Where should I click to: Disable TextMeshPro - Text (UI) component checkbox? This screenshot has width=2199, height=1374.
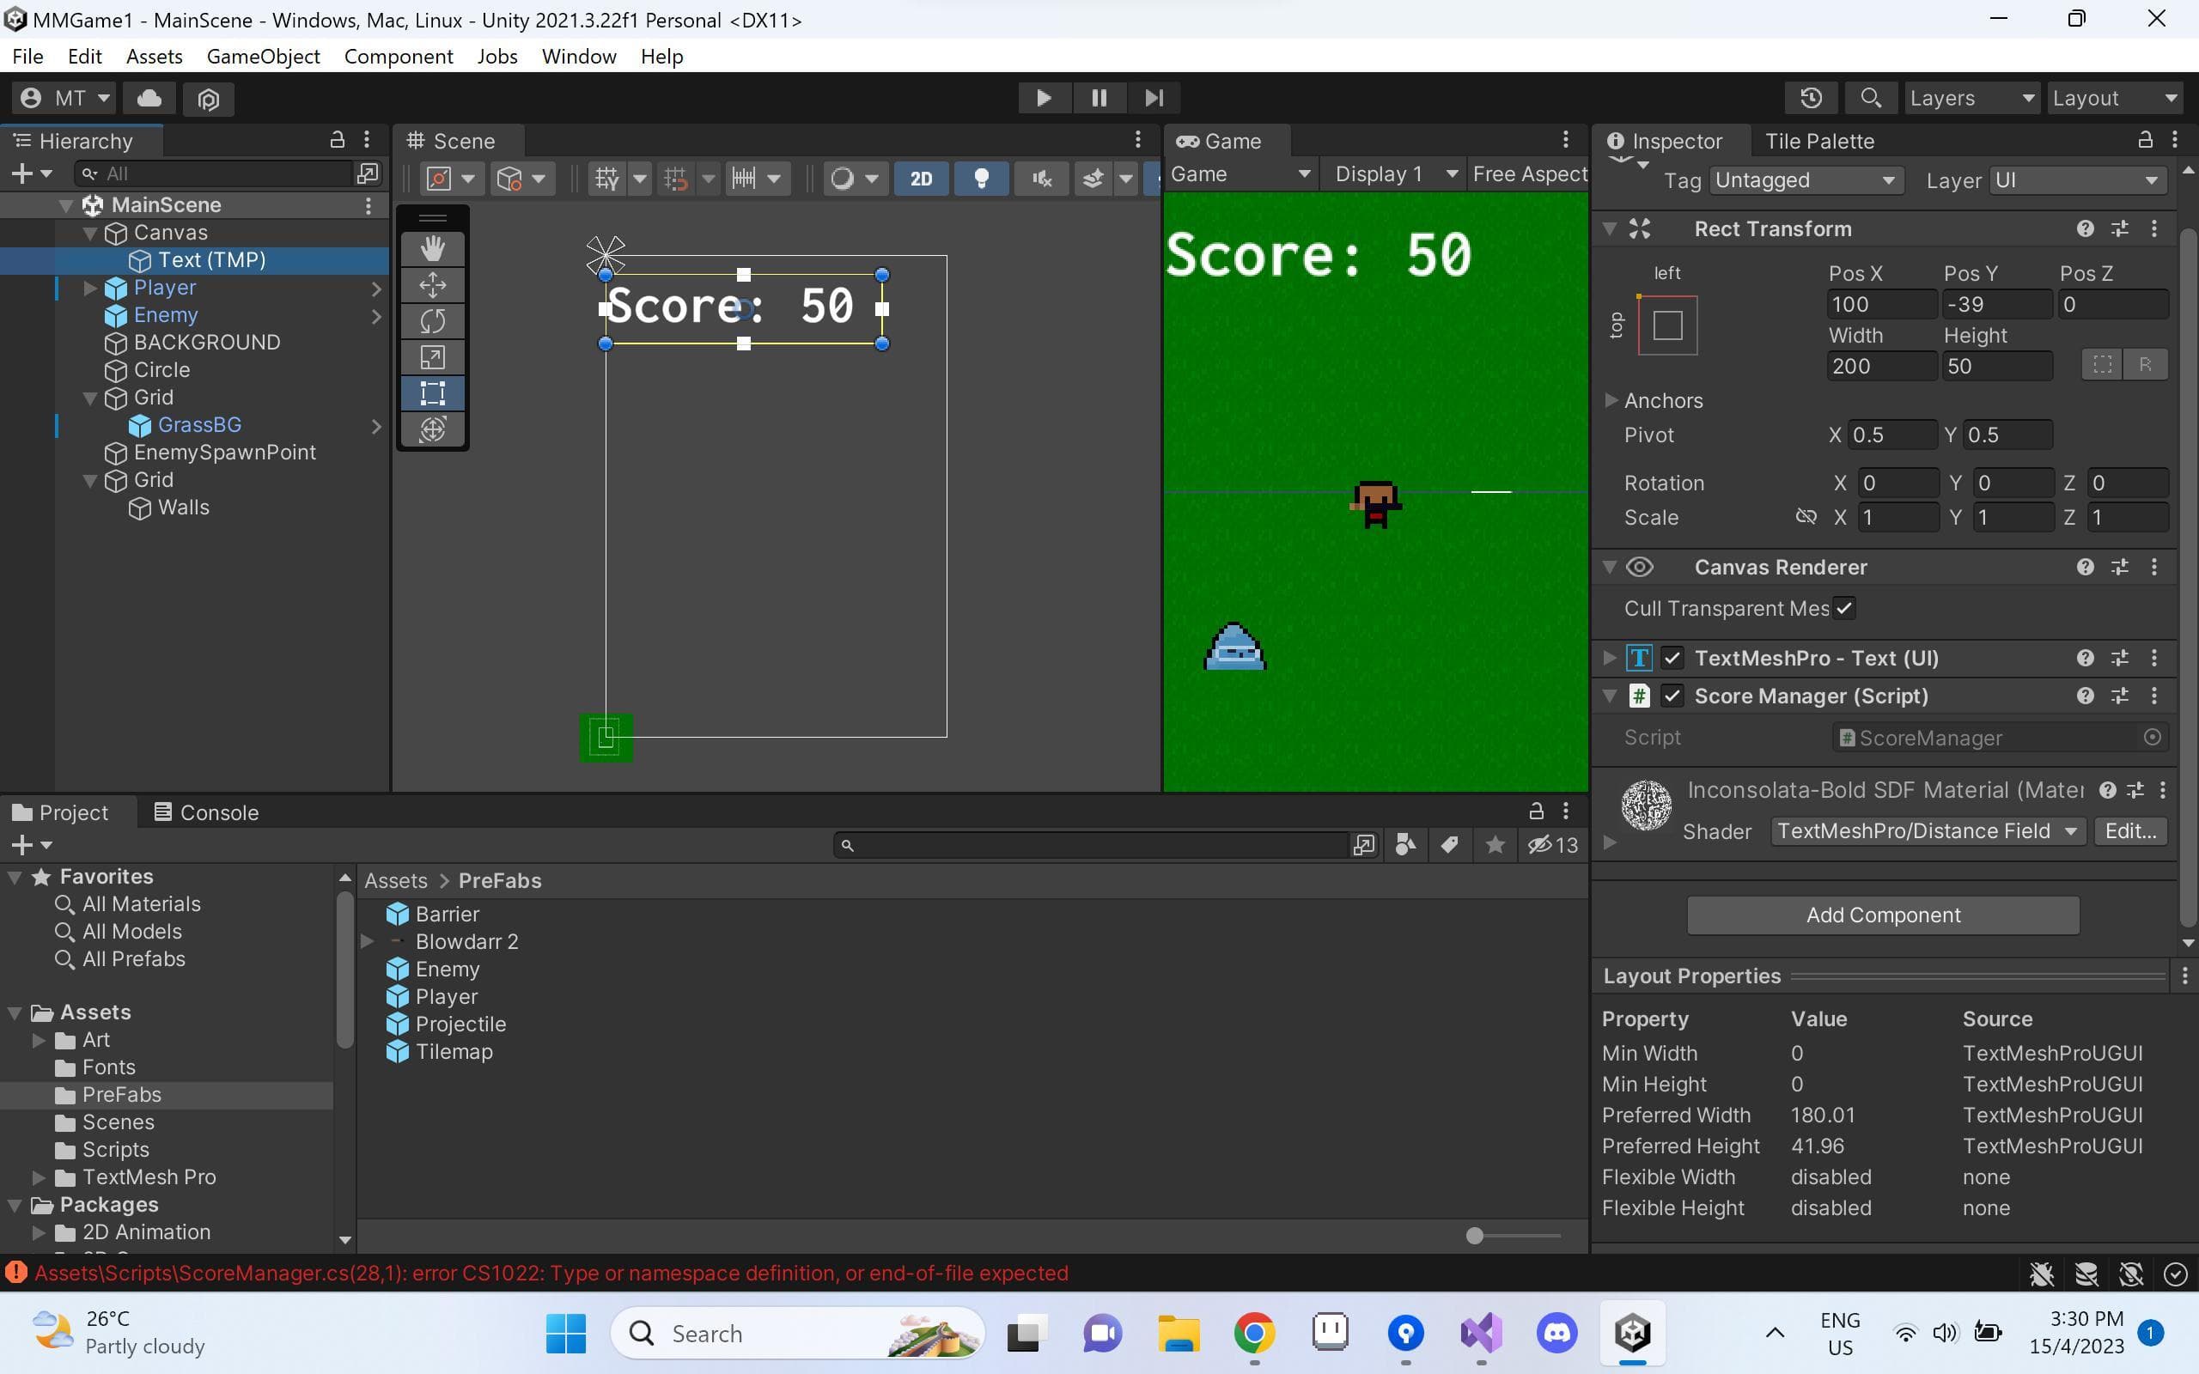tap(1672, 658)
